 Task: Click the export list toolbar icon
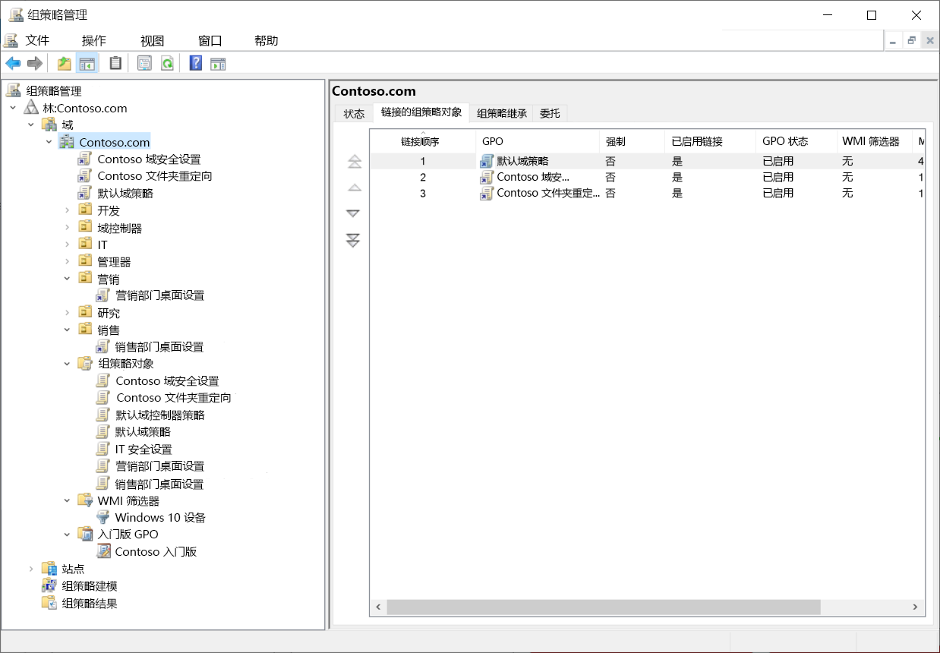(x=144, y=64)
